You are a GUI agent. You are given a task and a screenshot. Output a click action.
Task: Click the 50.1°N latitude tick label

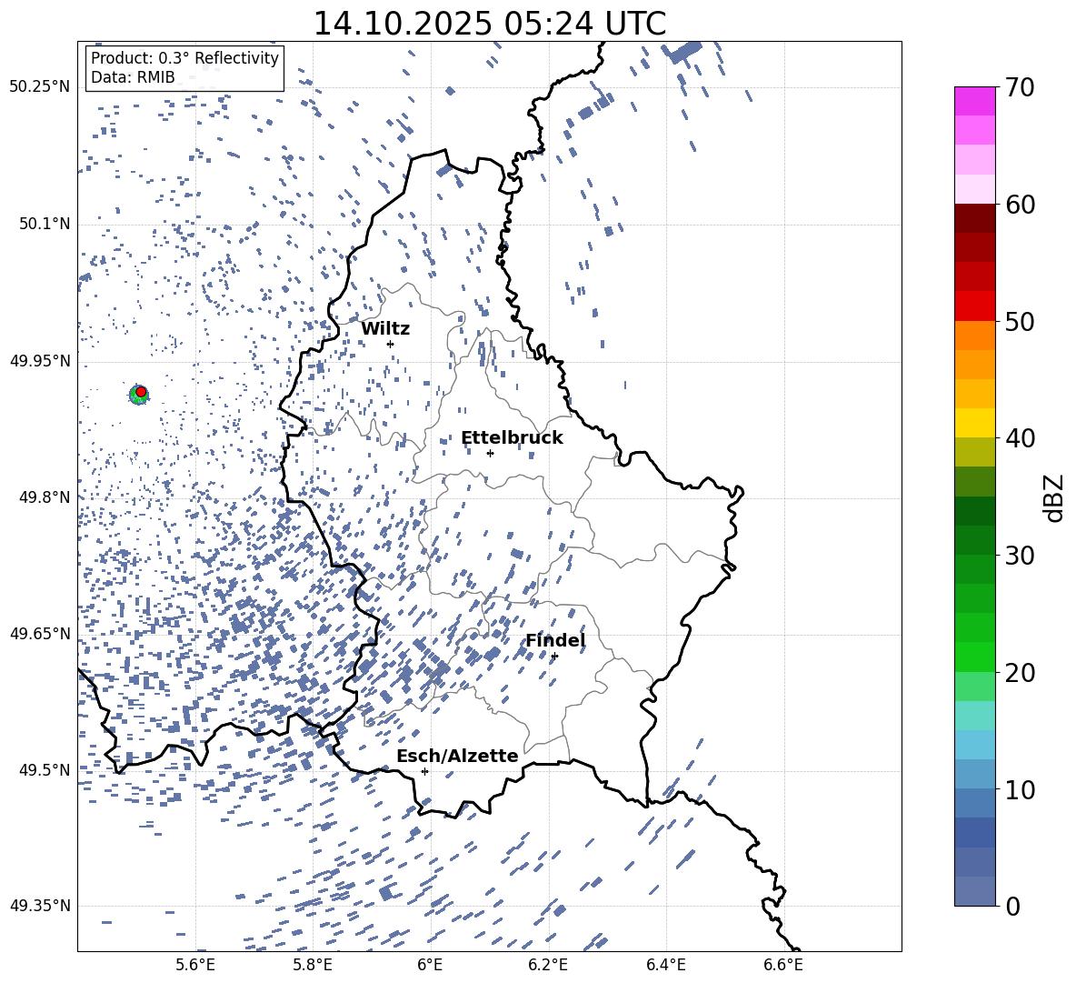point(45,225)
